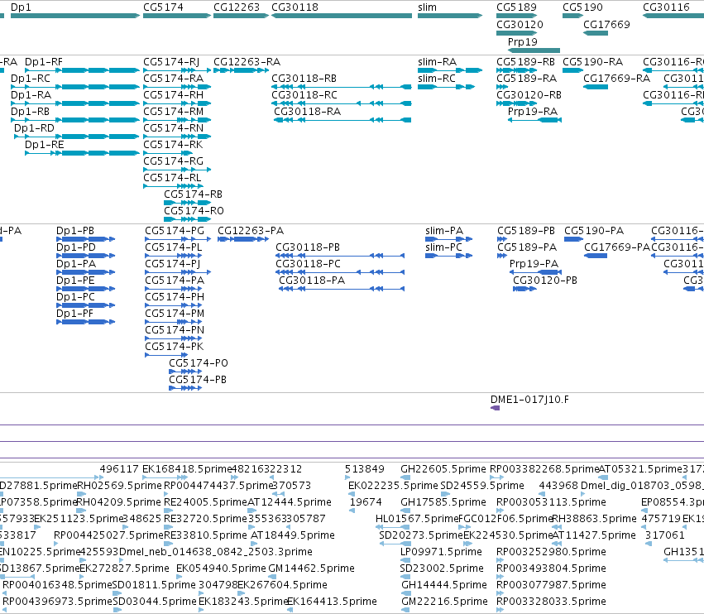Click transcript CG17669-RA
Image resolution: width=704 pixels, height=614 pixels.
click(616, 78)
